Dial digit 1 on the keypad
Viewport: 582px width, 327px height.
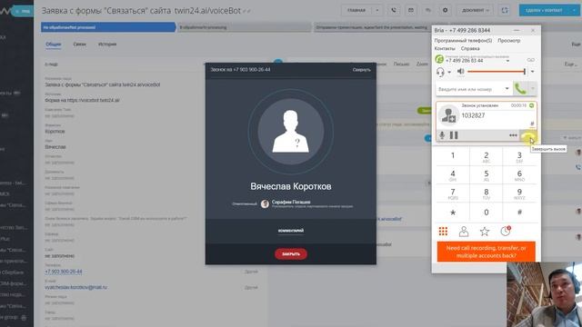click(x=453, y=155)
